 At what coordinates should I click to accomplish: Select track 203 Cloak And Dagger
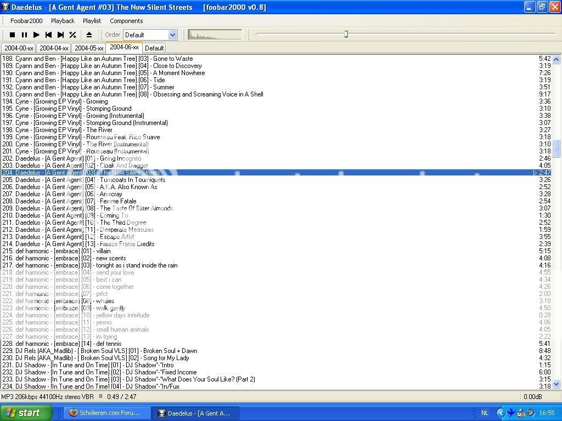(x=276, y=166)
